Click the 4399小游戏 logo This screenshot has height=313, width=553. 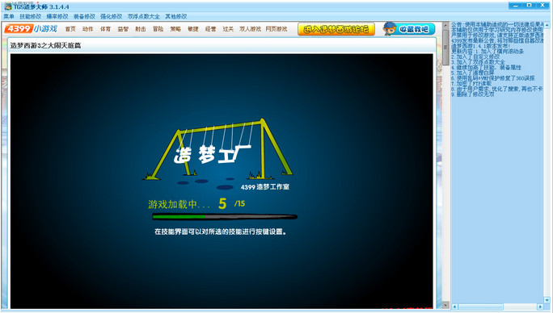click(x=31, y=28)
